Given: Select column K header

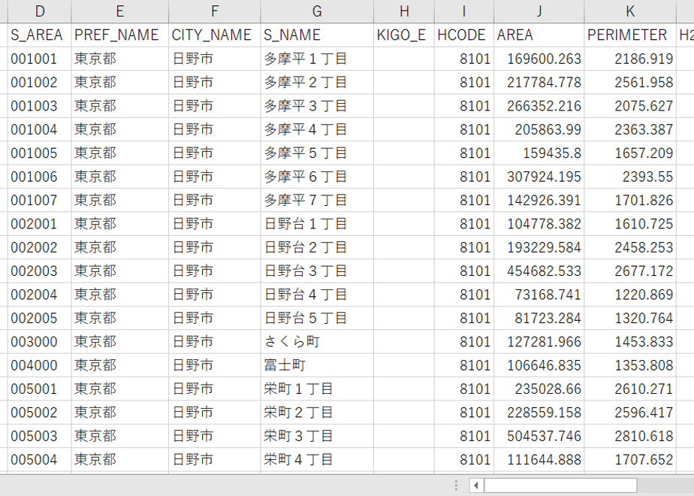Looking at the screenshot, I should (630, 11).
